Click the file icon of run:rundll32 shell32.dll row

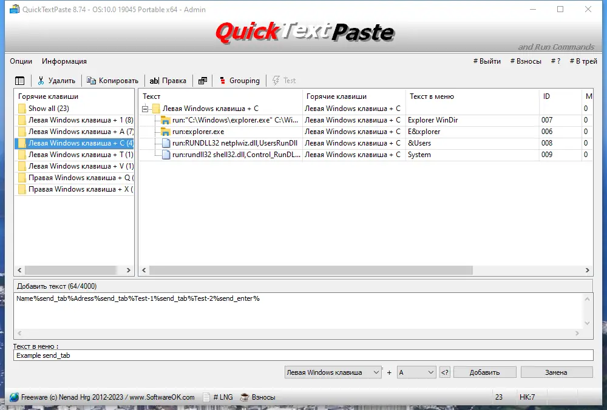(166, 155)
